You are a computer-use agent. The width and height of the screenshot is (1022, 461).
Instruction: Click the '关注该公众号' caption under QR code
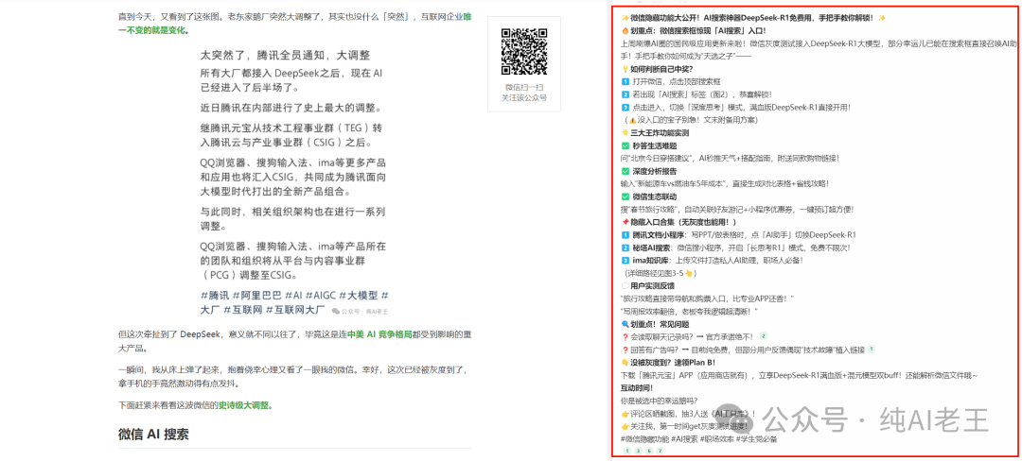tap(523, 97)
